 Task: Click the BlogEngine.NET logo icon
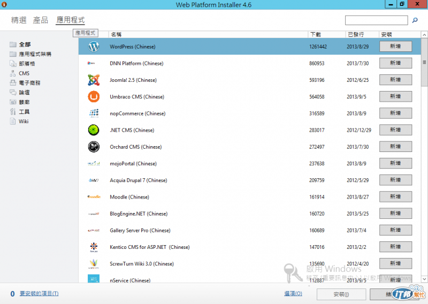94,214
